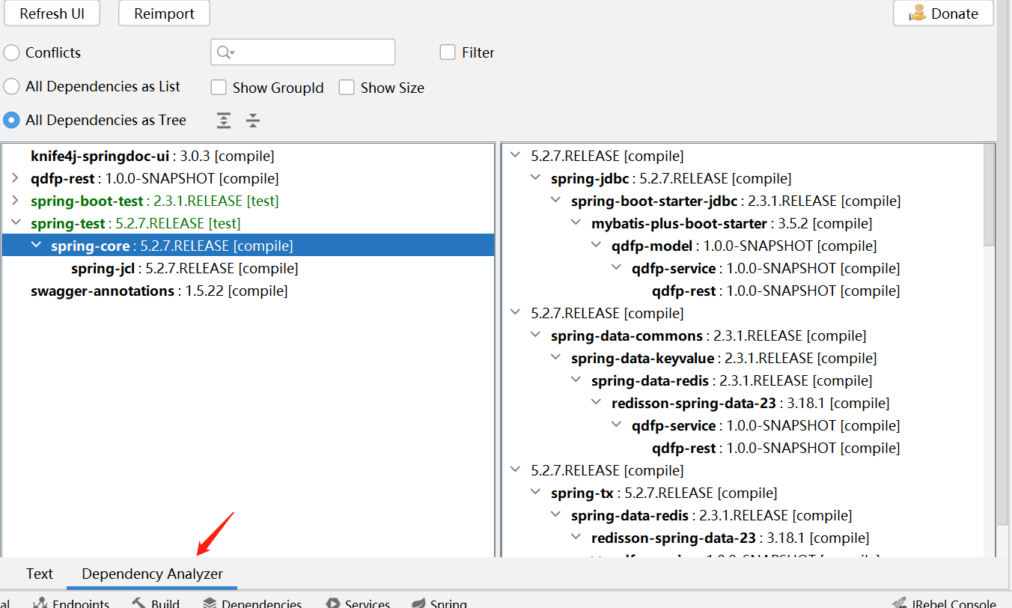1012x608 pixels.
Task: Collapse the qdfp-model node
Action: point(596,246)
